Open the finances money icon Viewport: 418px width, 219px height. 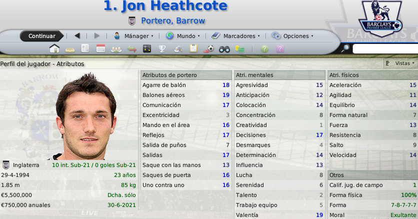coord(240,49)
